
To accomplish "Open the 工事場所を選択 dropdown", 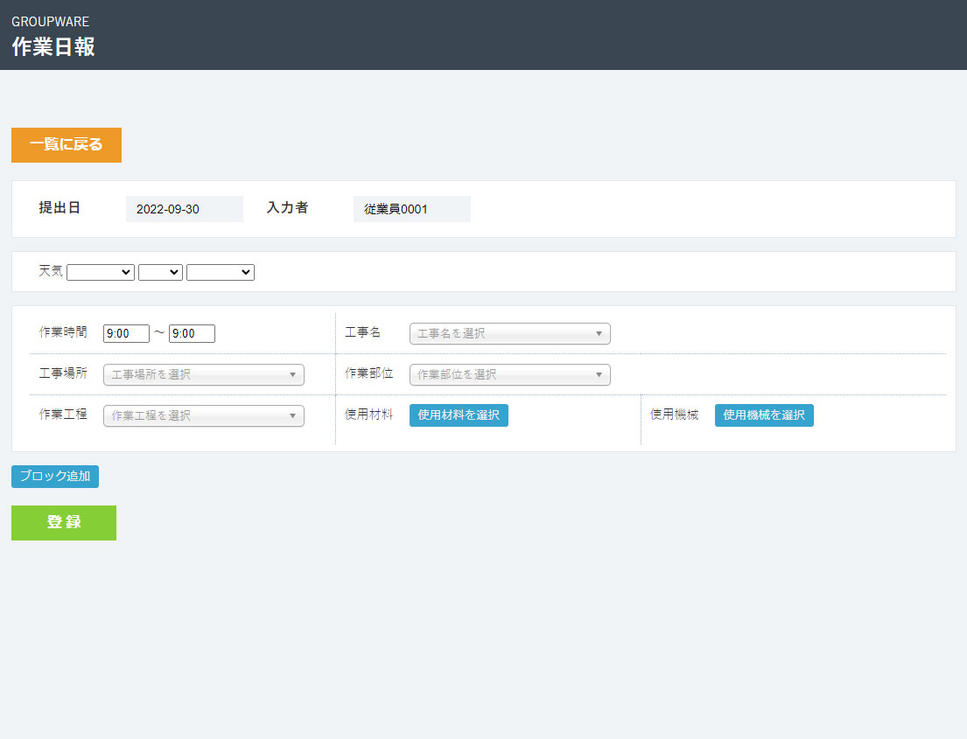I will (x=203, y=375).
